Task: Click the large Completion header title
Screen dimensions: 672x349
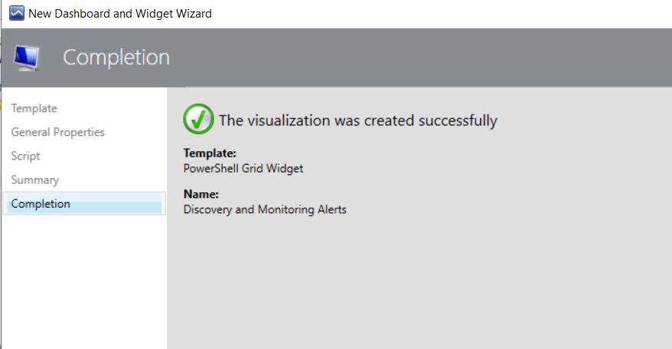Action: pyautogui.click(x=116, y=57)
